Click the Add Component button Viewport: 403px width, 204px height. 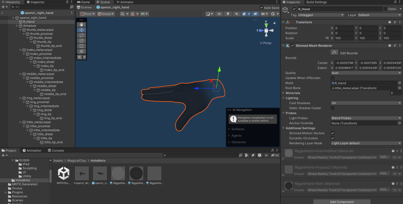click(342, 202)
